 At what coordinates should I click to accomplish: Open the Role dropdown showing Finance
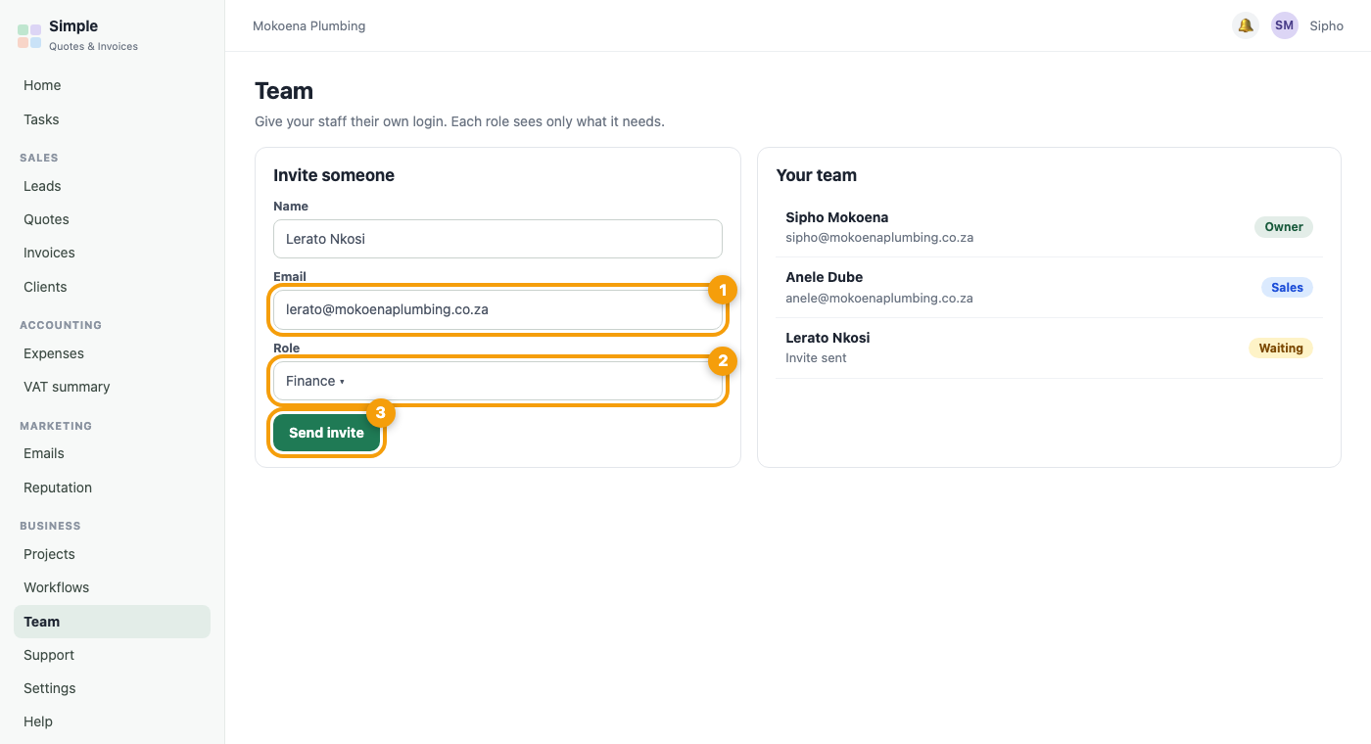click(497, 381)
